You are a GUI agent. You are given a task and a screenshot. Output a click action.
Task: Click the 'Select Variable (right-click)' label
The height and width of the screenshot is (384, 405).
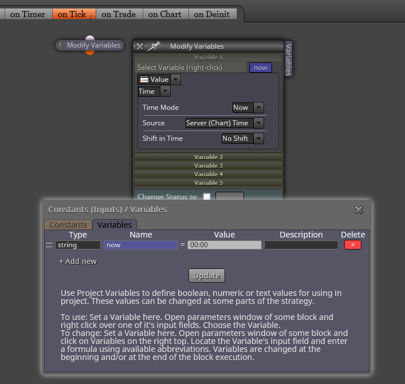[x=180, y=68]
